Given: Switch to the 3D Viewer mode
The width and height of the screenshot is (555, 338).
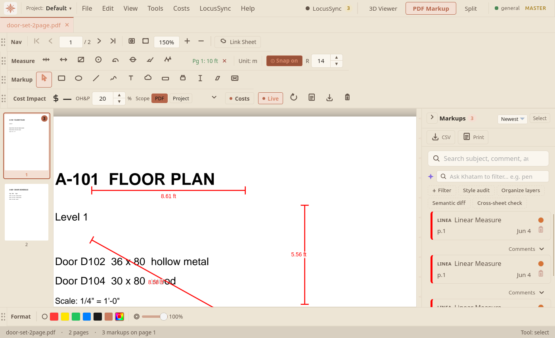Looking at the screenshot, I should coord(383,8).
